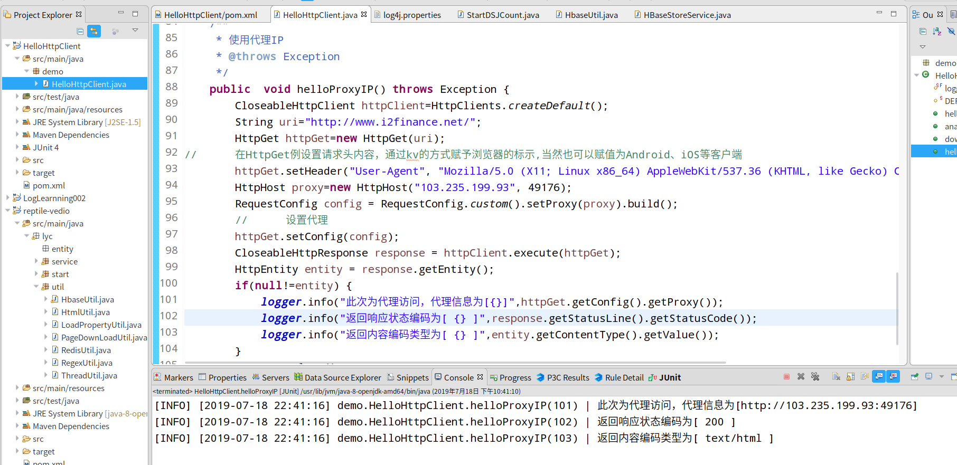Collapse the util package

(36, 287)
